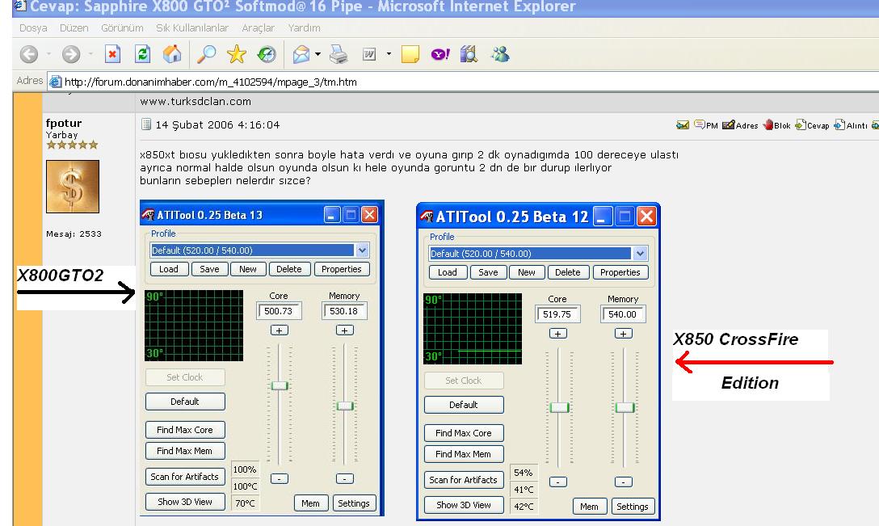Open the Back button history dropdown arrow
The image size is (879, 526).
tap(48, 54)
